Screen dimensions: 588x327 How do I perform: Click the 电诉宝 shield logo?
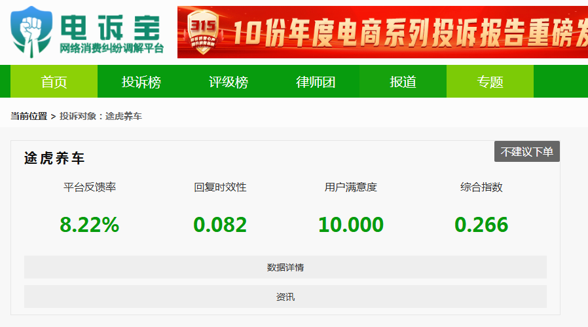[31, 32]
